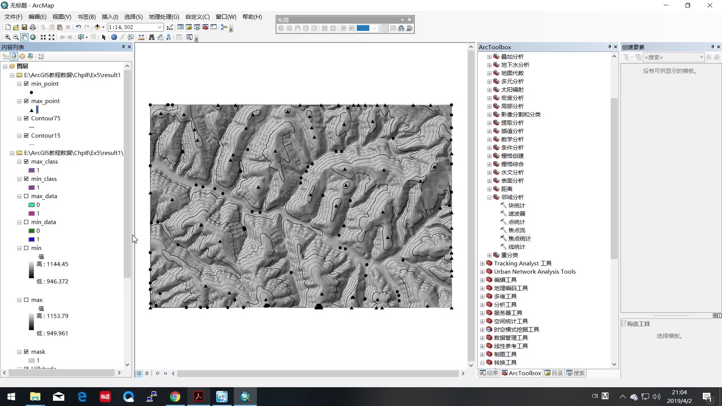Open the Find binoculars tool

(x=152, y=37)
